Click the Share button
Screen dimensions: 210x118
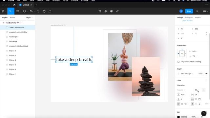(x=189, y=11)
